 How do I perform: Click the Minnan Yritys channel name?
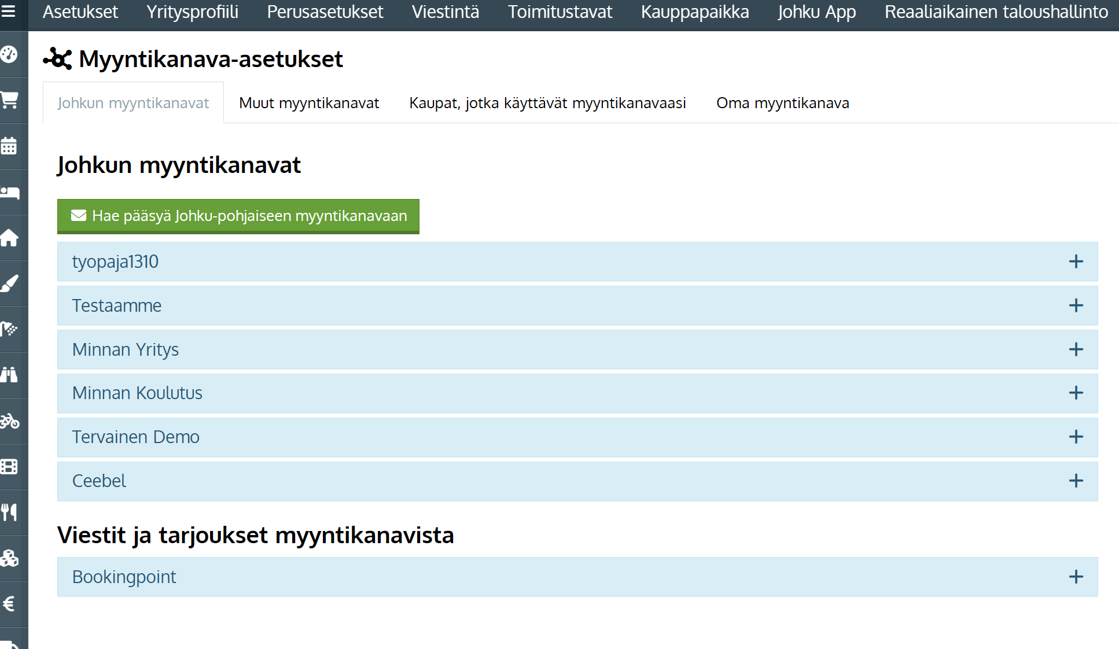tap(126, 349)
